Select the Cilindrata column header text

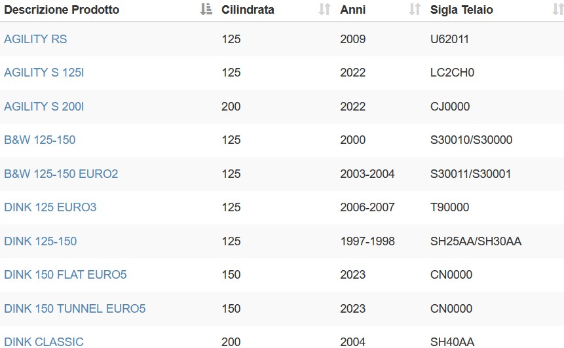point(248,10)
